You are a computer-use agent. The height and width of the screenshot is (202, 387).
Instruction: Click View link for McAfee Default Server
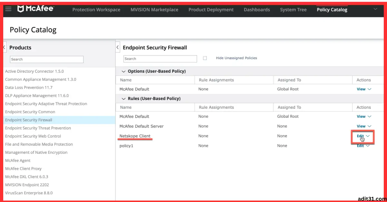pyautogui.click(x=361, y=126)
